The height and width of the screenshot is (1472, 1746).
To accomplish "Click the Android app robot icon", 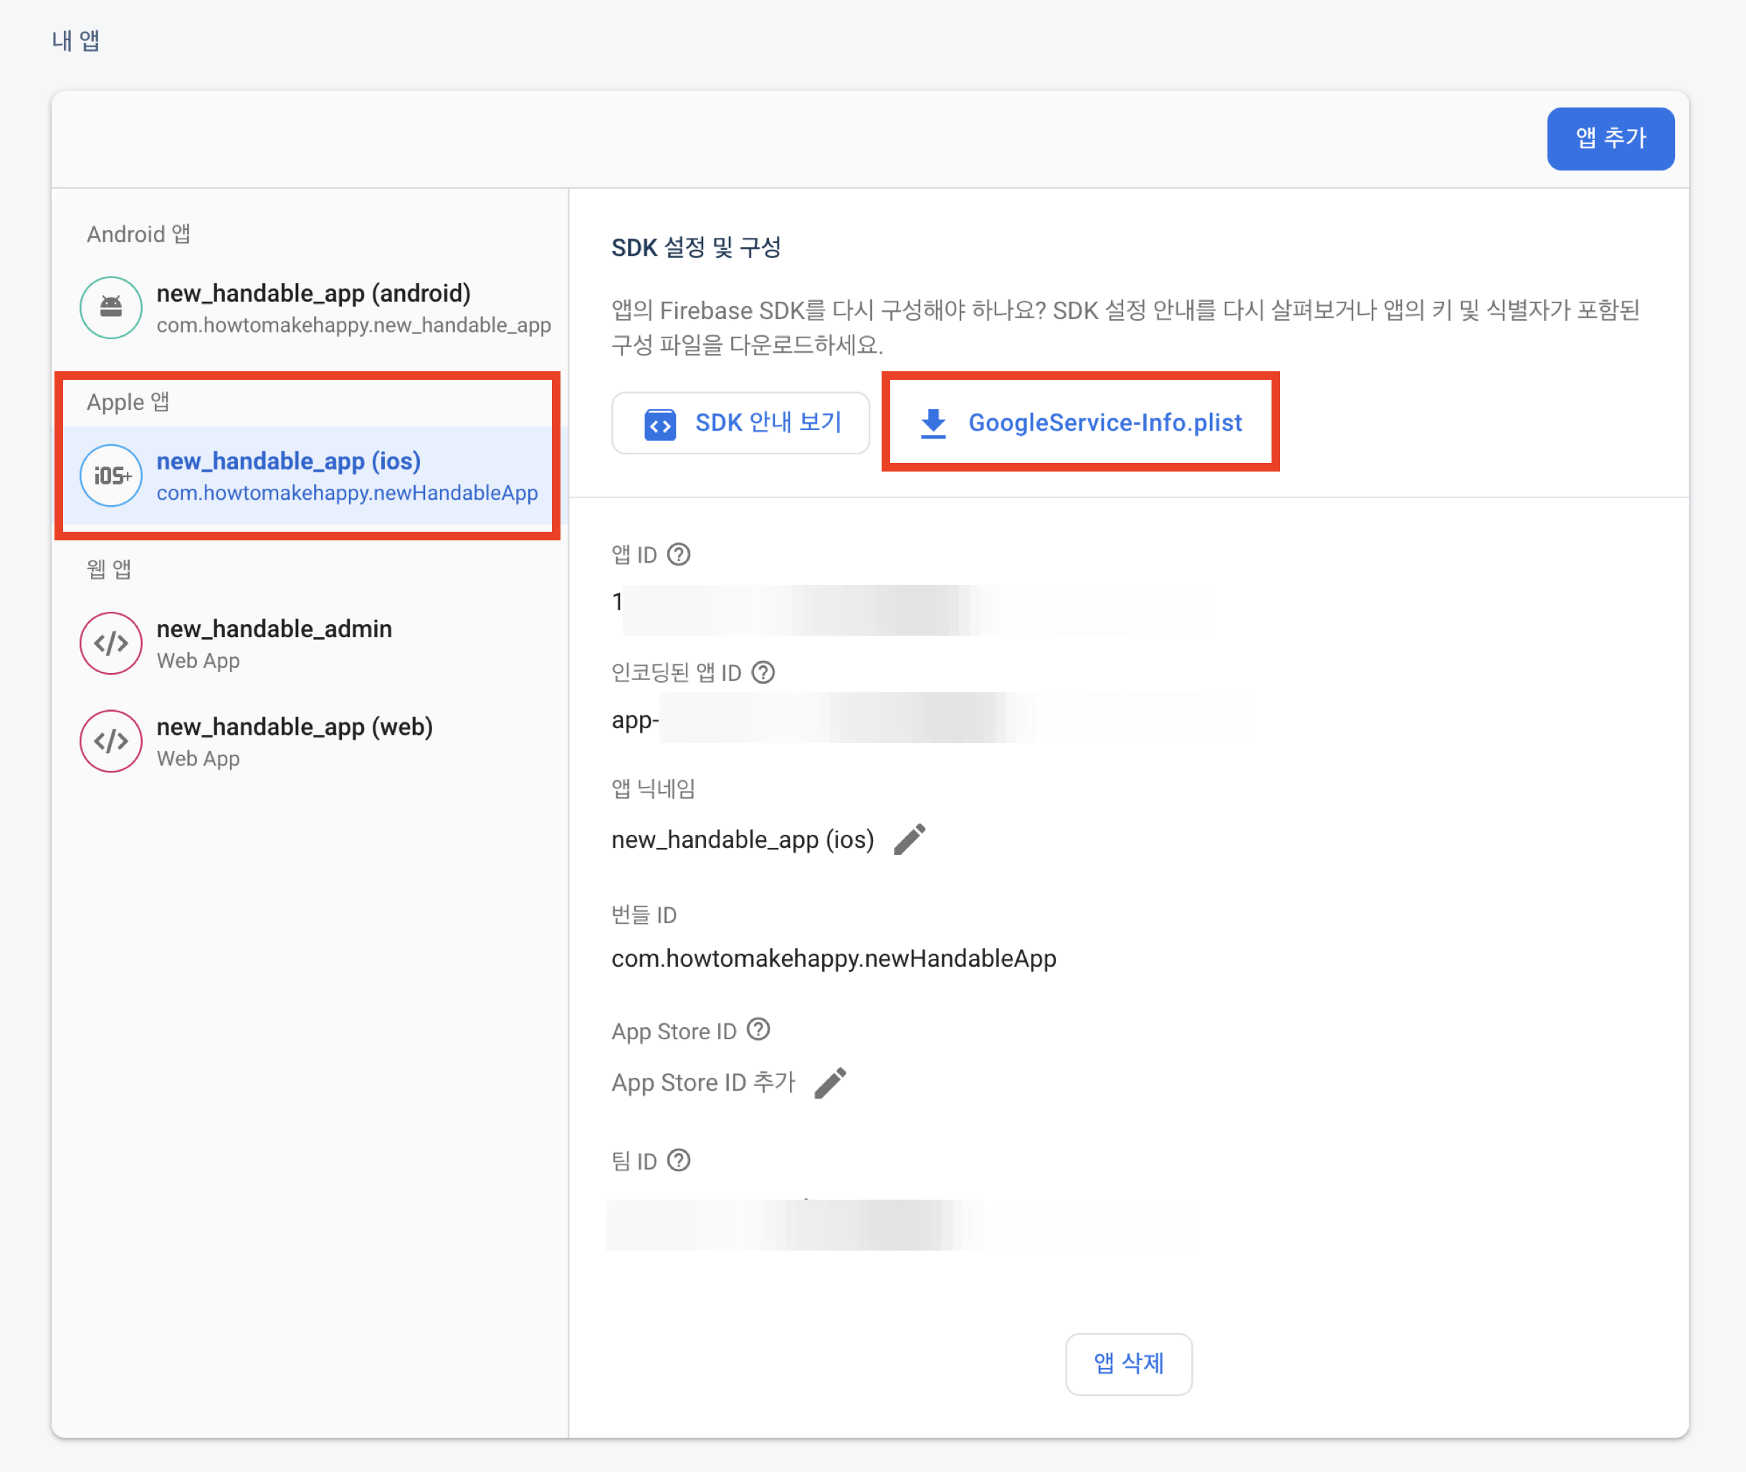I will click(111, 308).
